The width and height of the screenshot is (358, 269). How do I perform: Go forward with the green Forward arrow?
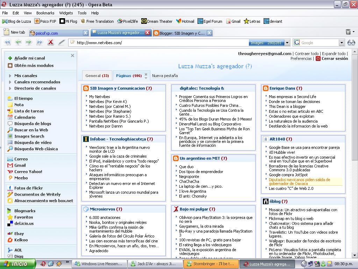pos(29,42)
